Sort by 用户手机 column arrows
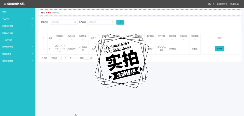This screenshot has height=116, width=244. [x=161, y=40]
